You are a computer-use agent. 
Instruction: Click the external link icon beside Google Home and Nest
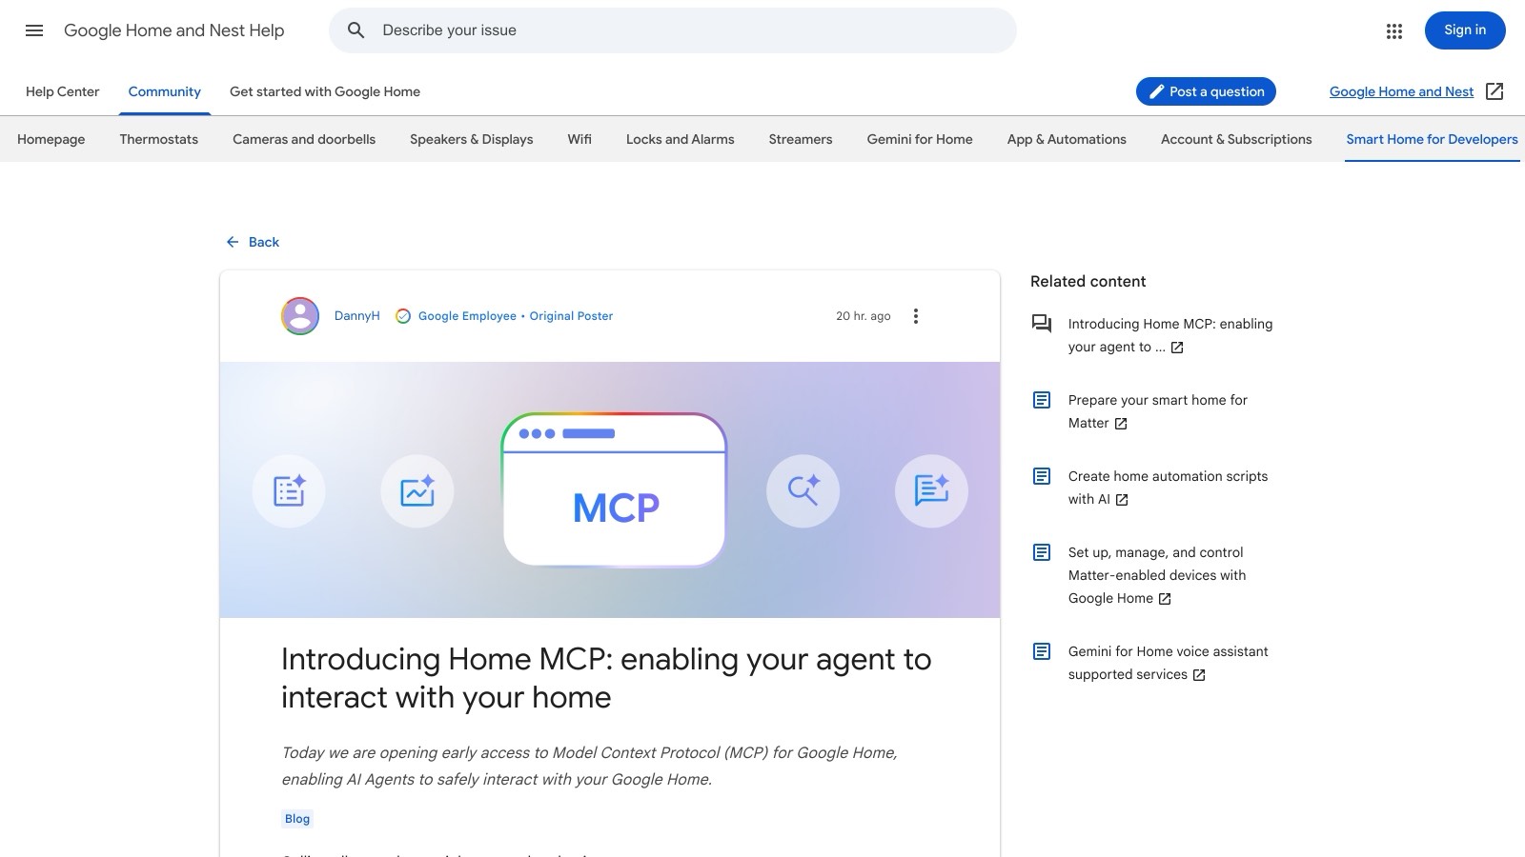tap(1494, 91)
